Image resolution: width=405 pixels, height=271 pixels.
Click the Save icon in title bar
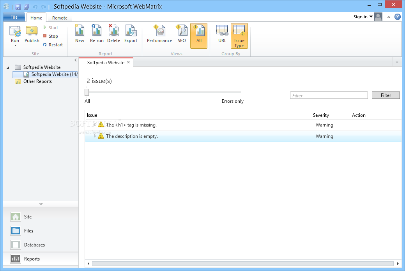(x=18, y=7)
